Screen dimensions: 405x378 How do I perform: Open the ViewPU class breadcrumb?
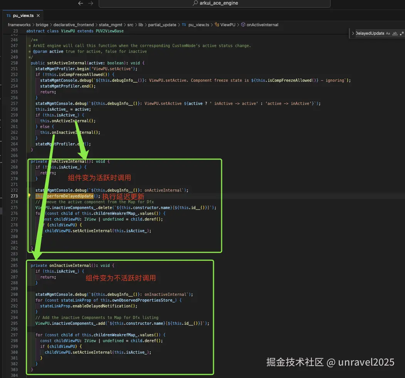(228, 25)
